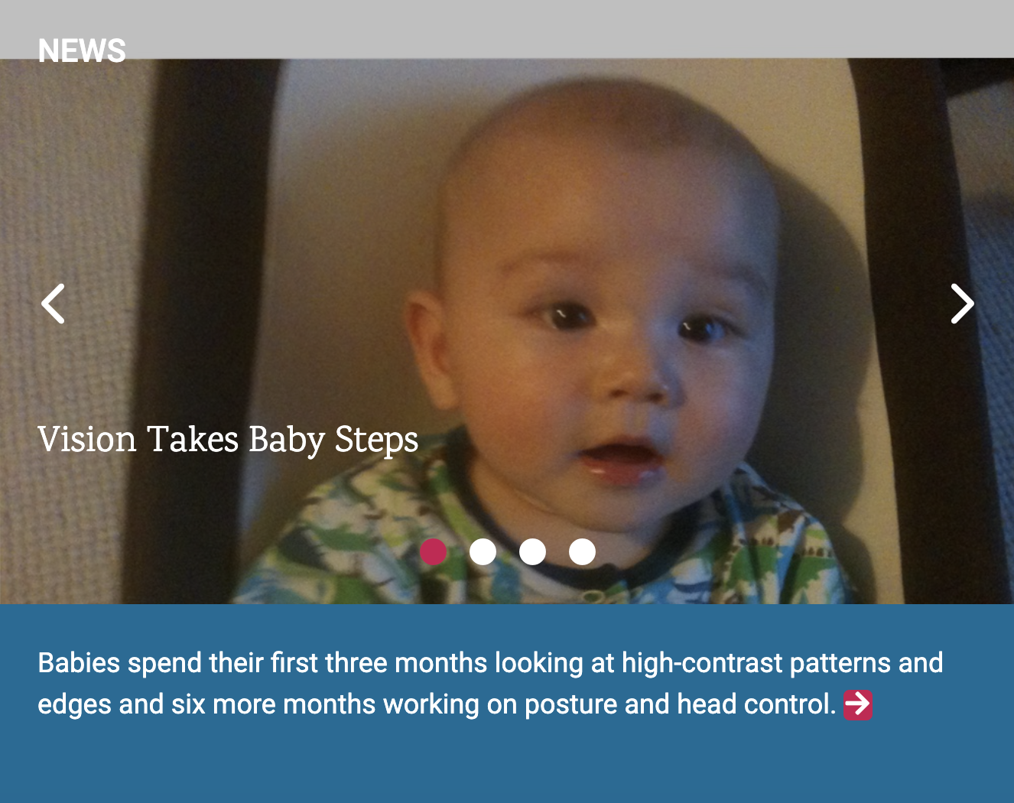Jump to the third carousel dot
This screenshot has width=1014, height=803.
[532, 551]
